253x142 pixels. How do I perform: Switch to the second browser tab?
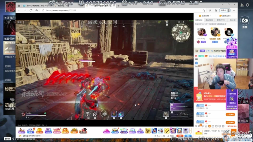click(x=69, y=6)
